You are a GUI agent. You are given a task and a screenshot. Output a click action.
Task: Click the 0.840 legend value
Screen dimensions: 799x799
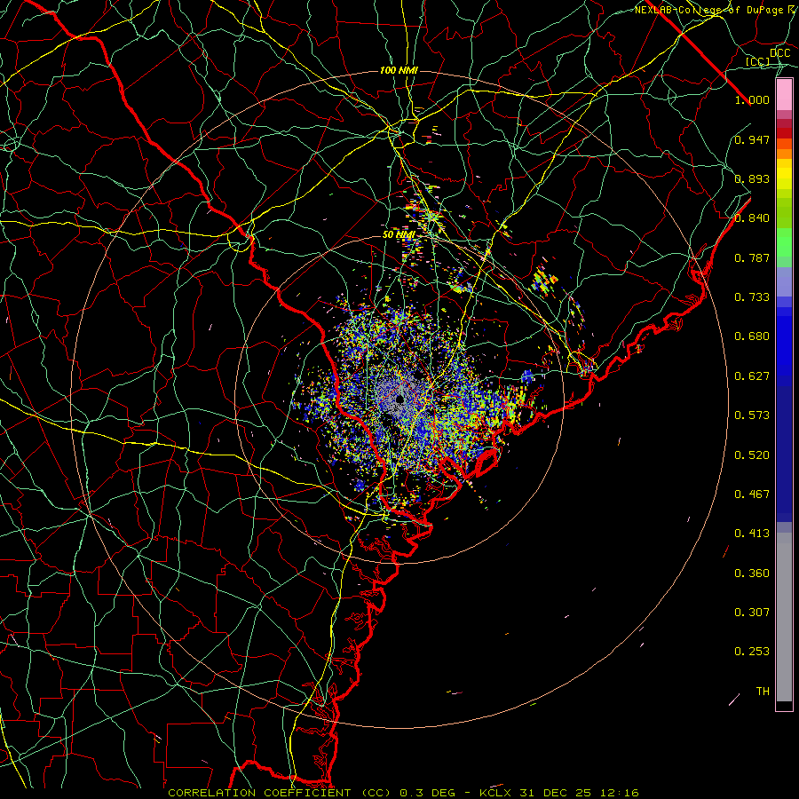752,218
